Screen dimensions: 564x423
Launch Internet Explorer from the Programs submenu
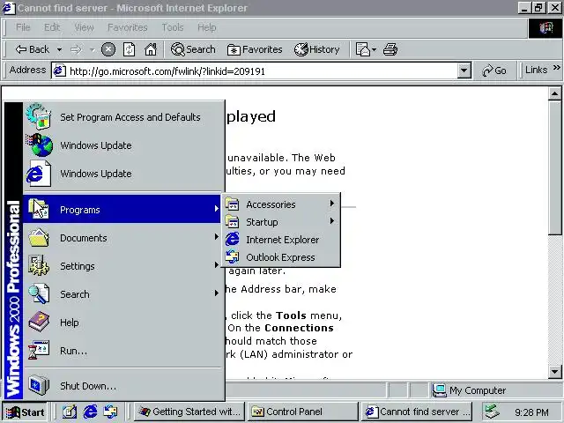[280, 240]
